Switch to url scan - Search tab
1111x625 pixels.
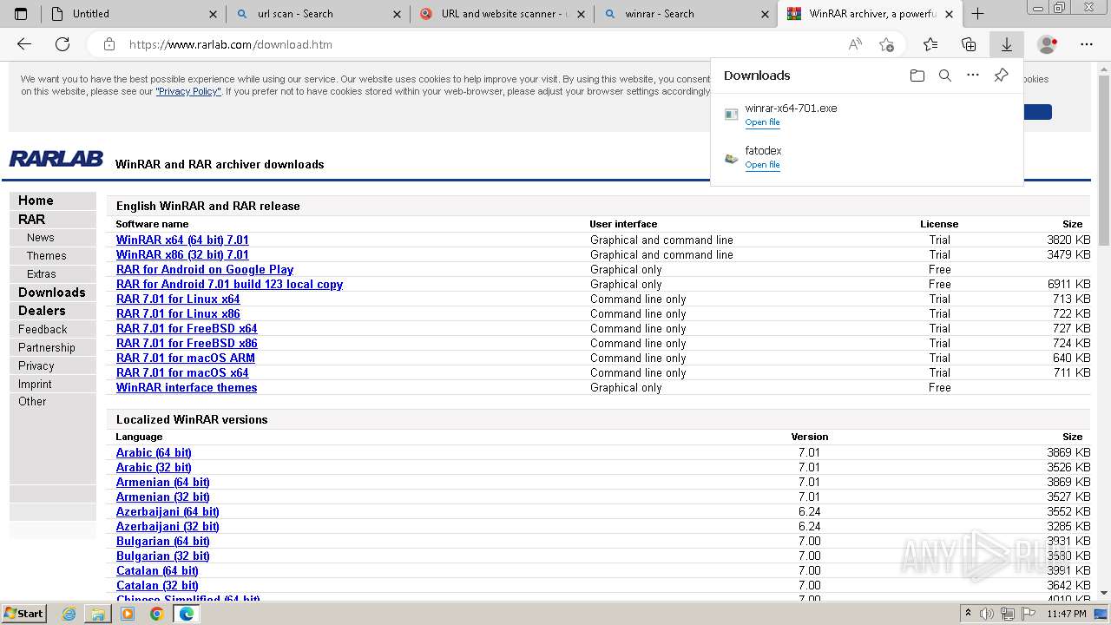click(318, 14)
